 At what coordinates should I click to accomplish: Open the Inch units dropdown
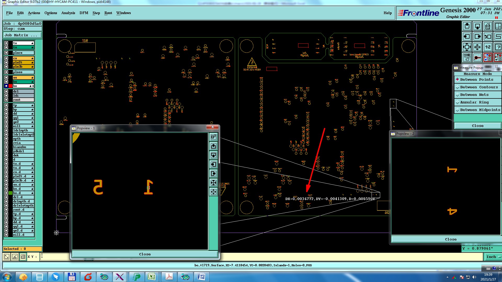click(493, 257)
